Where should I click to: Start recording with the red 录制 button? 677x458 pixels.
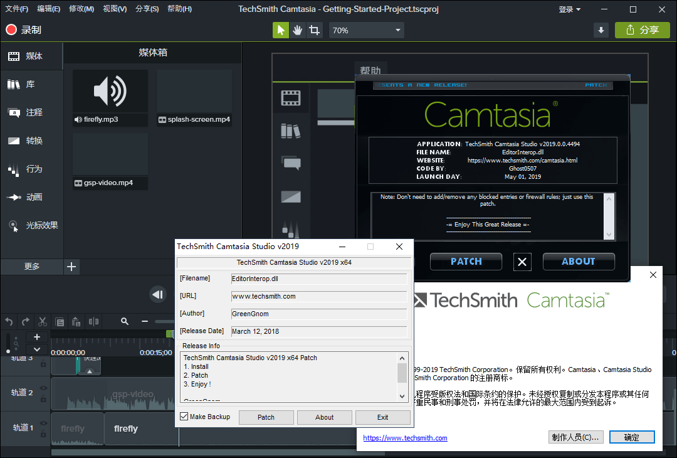coord(23,30)
